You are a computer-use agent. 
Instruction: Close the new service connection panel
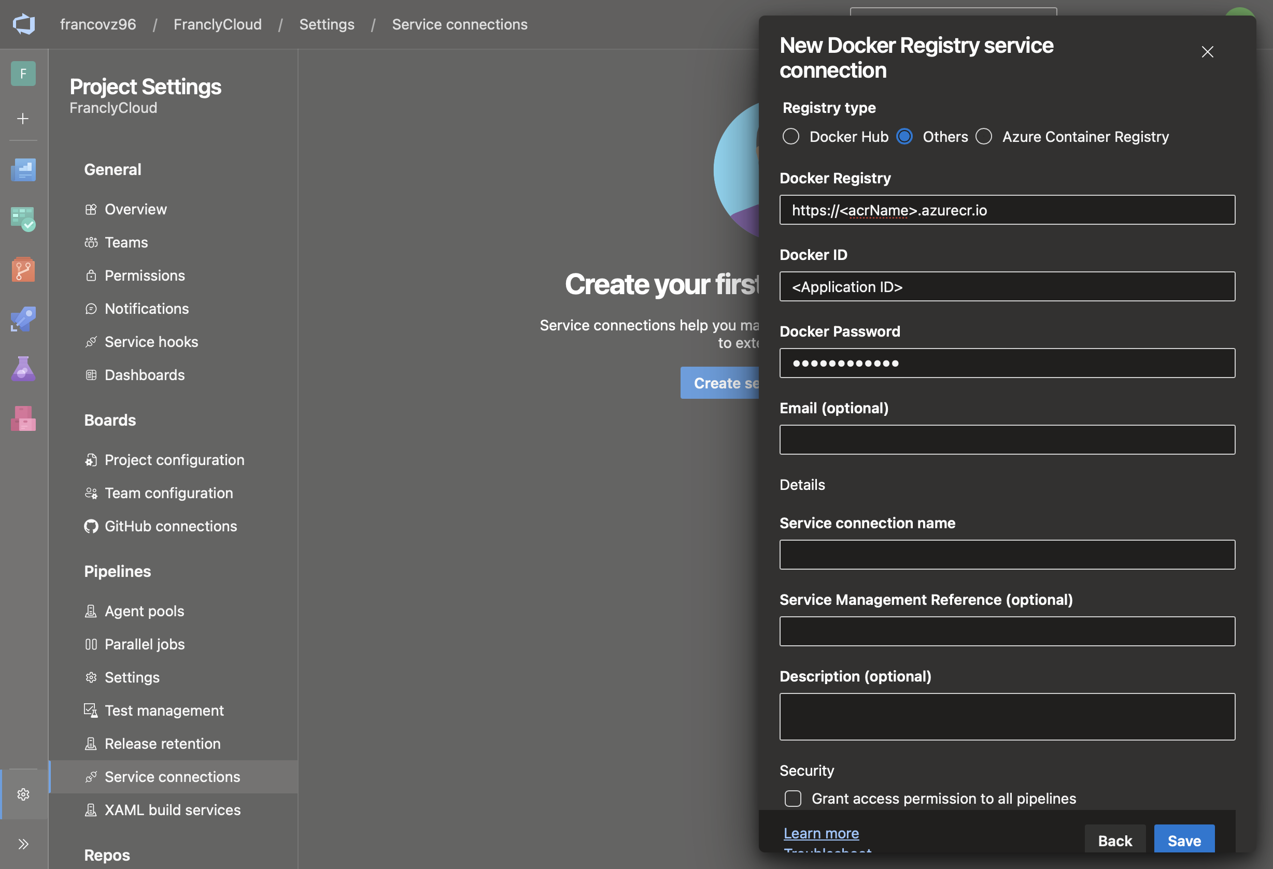point(1207,52)
